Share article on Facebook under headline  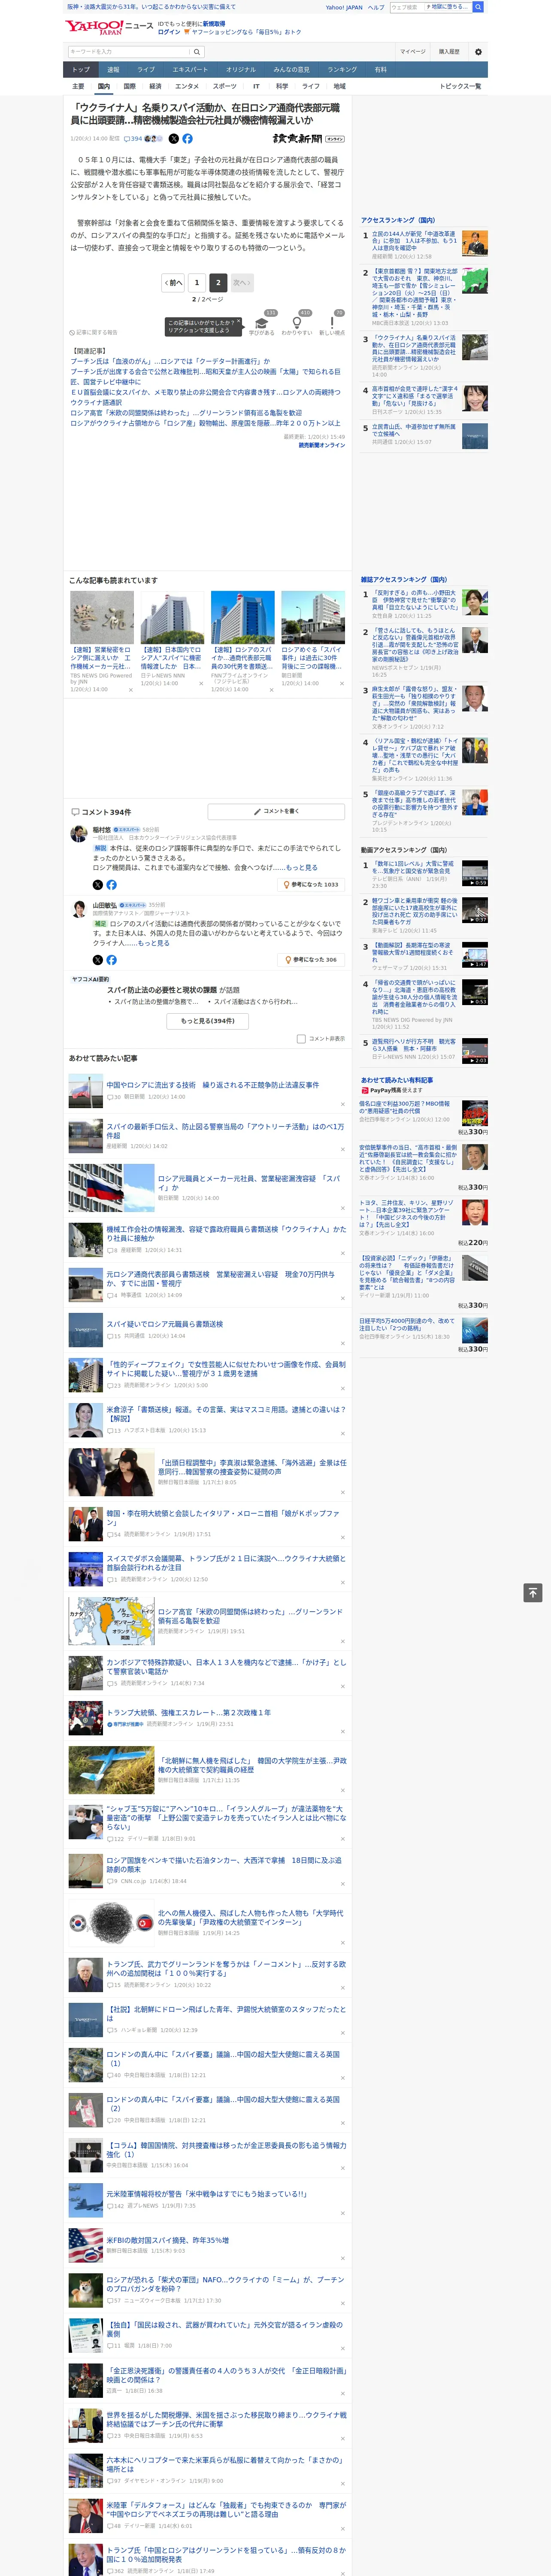pyautogui.click(x=187, y=139)
